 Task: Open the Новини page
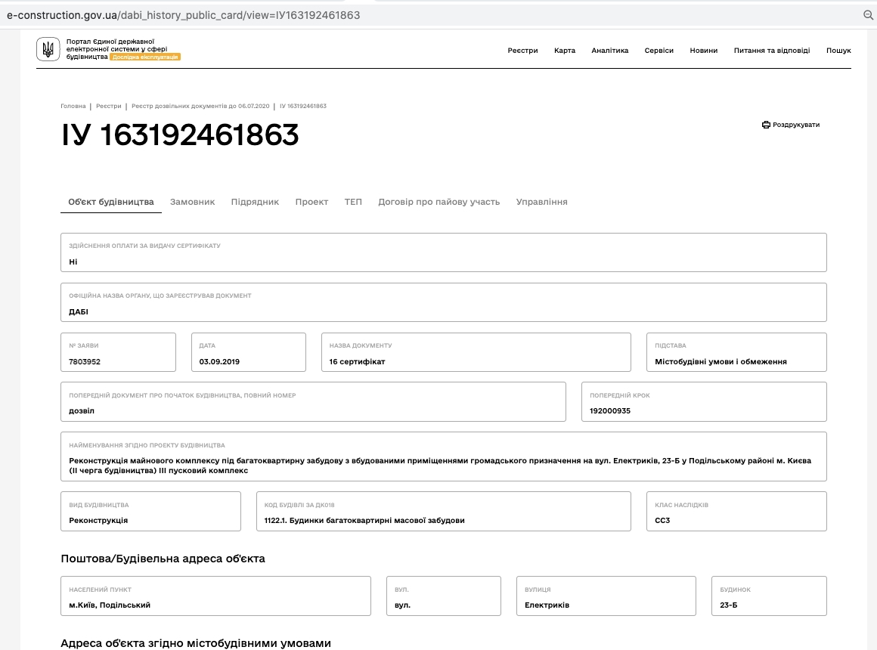[x=704, y=51]
